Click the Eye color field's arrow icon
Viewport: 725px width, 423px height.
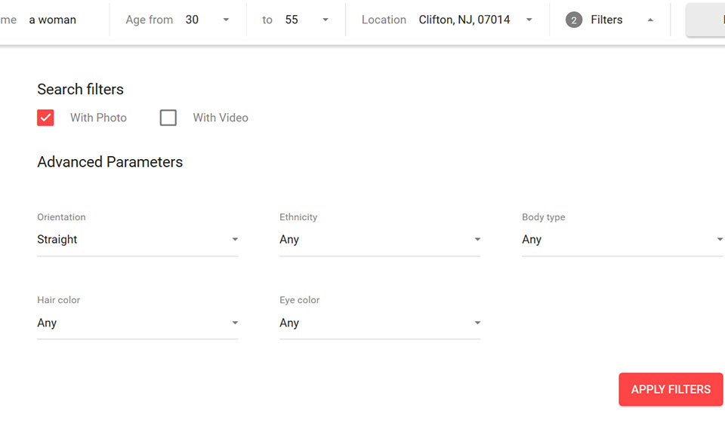[477, 323]
